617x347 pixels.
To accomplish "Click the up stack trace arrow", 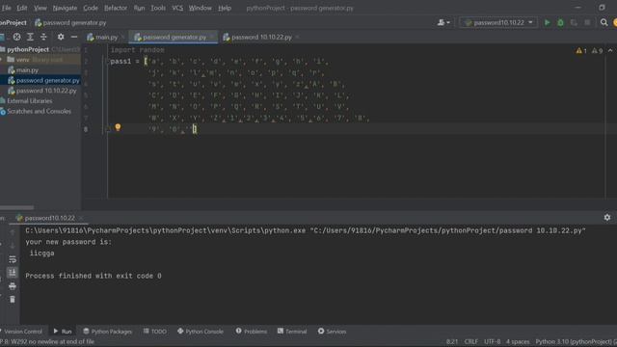I will (13, 232).
